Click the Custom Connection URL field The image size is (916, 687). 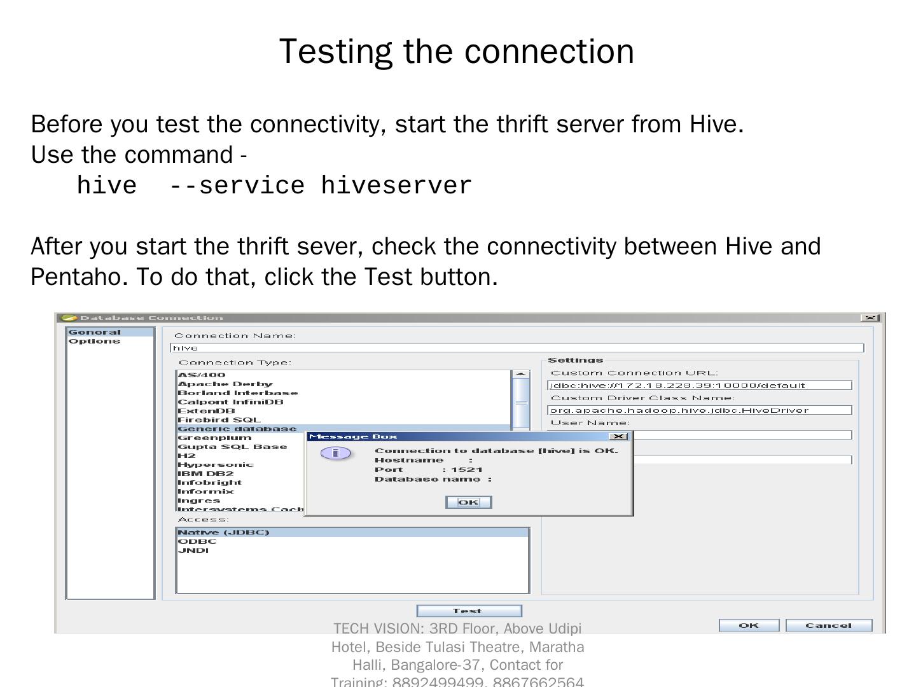tap(699, 385)
